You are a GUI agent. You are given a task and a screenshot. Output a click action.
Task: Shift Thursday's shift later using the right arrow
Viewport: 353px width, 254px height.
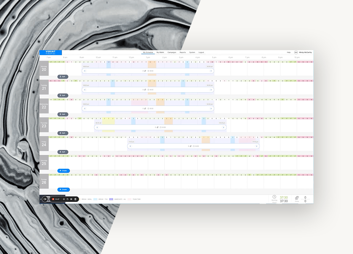pyautogui.click(x=223, y=127)
